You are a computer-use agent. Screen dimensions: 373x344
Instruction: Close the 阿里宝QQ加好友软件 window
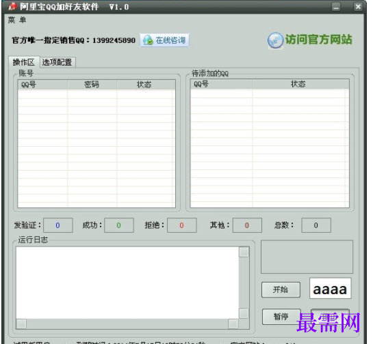click(x=358, y=7)
